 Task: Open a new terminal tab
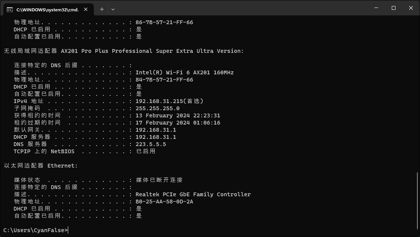click(x=102, y=9)
